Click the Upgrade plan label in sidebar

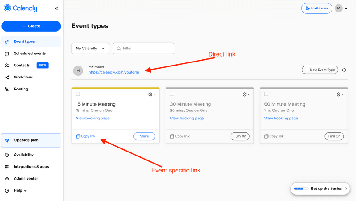[x=26, y=140]
